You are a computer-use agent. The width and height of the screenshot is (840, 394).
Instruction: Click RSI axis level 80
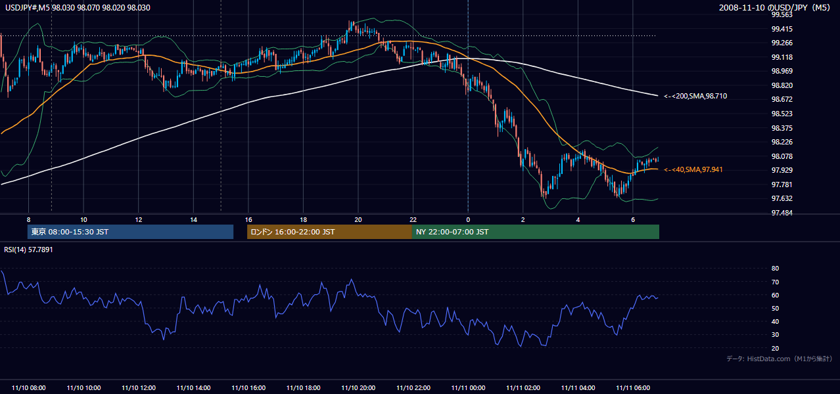click(775, 269)
